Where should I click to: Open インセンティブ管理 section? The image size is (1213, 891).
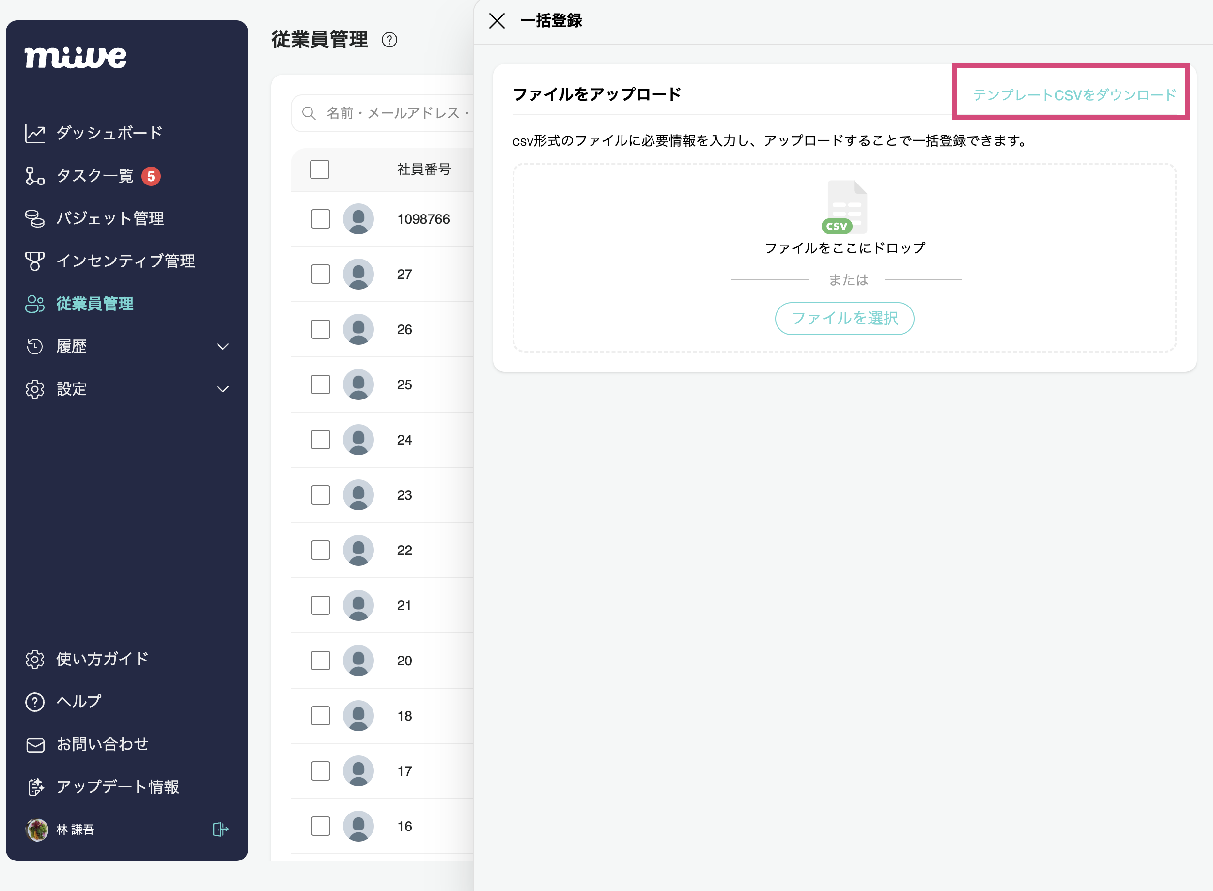34,261
